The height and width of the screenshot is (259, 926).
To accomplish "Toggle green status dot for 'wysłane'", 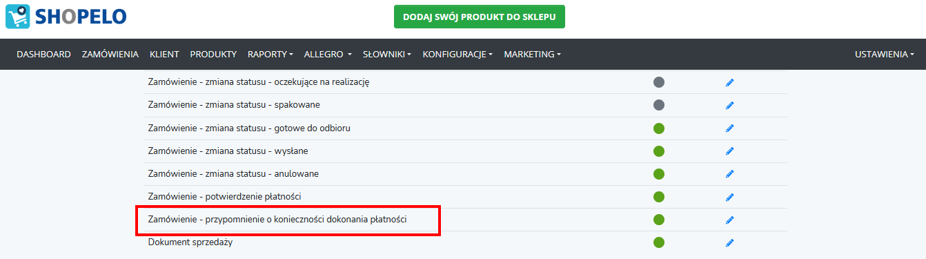I will 658,151.
